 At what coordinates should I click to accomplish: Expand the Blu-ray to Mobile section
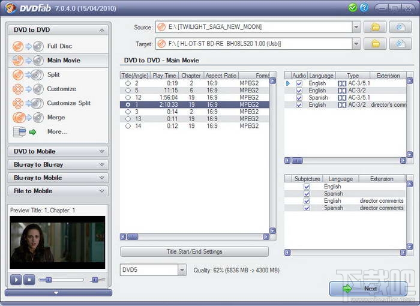(102, 178)
